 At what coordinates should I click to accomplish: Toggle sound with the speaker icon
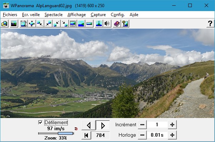tap(107, 24)
